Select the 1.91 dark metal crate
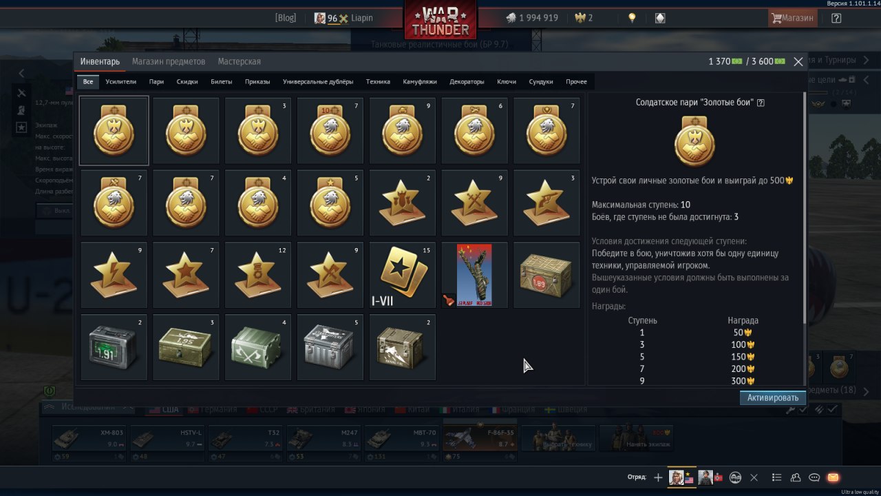881x496 pixels. click(114, 347)
